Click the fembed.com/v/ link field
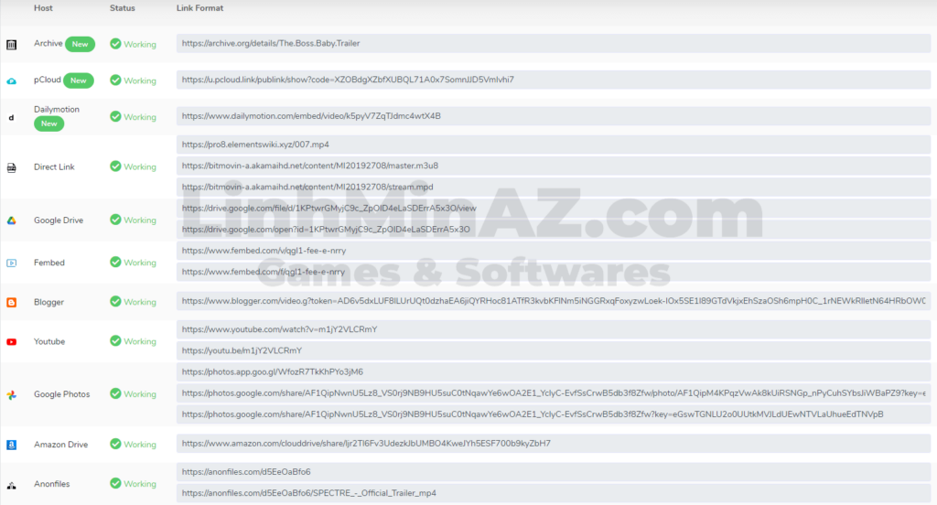 click(554, 251)
